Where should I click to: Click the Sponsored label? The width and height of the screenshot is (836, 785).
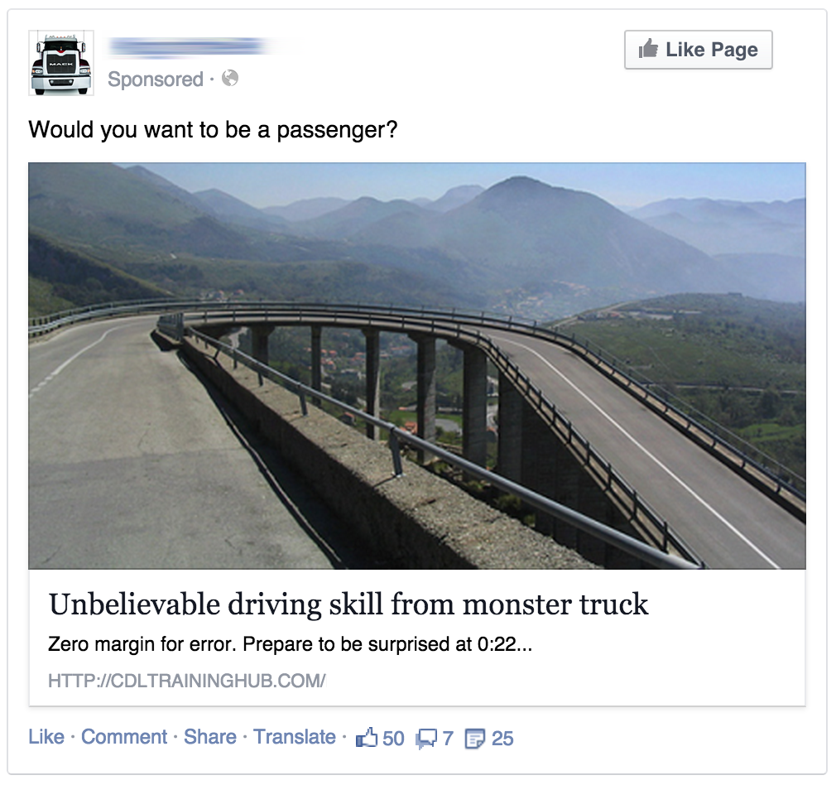[x=155, y=79]
